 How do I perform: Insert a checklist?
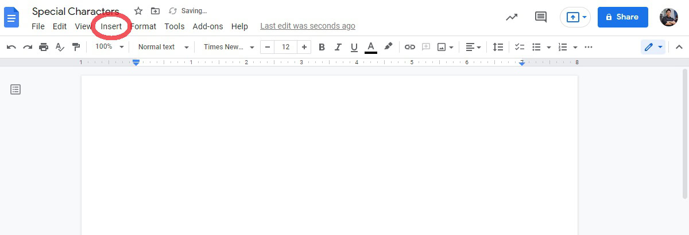520,47
